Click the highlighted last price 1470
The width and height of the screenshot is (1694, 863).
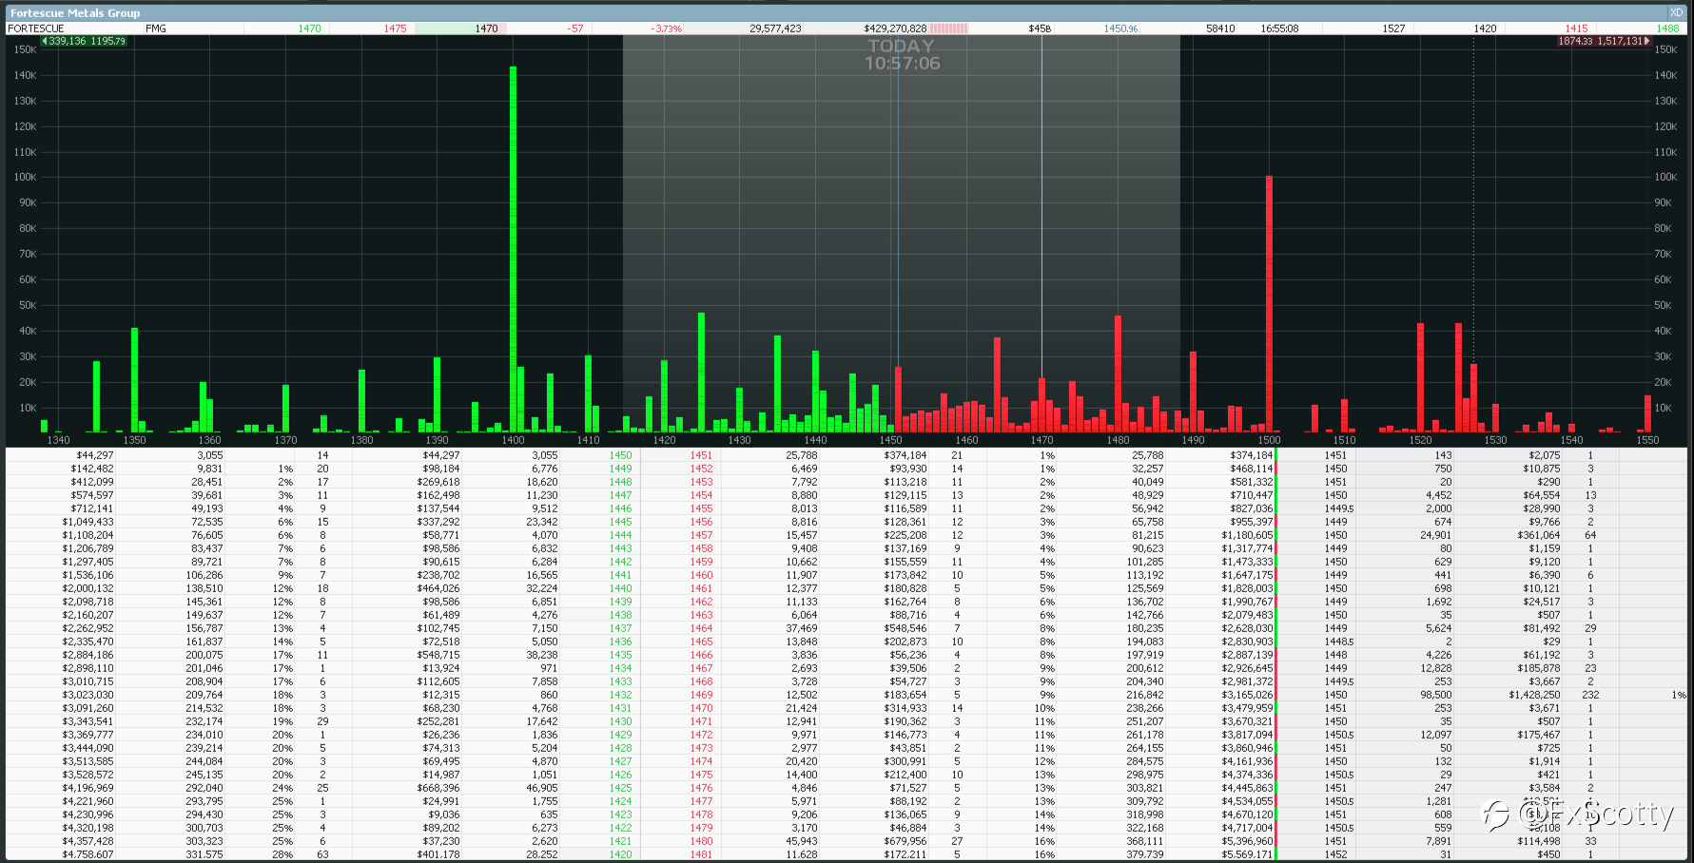coord(486,29)
